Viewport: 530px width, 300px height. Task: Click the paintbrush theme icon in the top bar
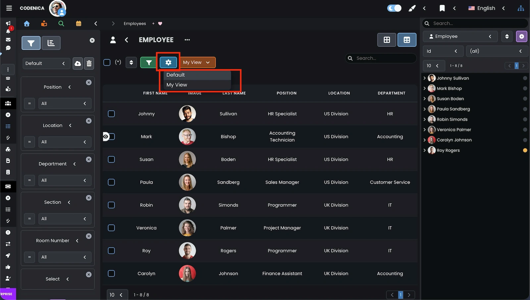click(x=412, y=8)
